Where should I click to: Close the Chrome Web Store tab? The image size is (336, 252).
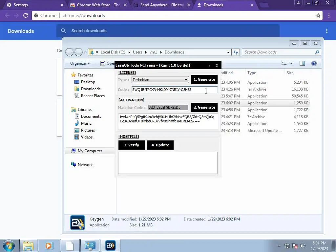point(125,5)
